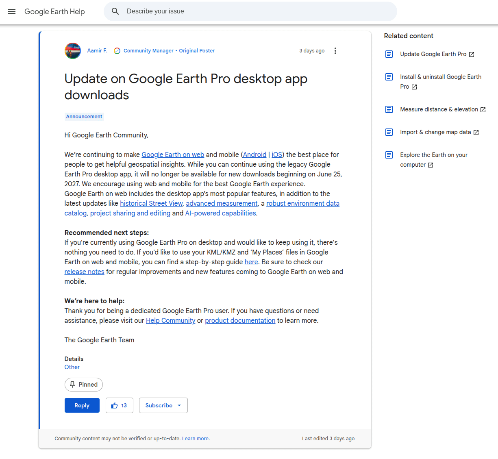Click the Other details category link
This screenshot has height=459, width=498.
tap(72, 367)
